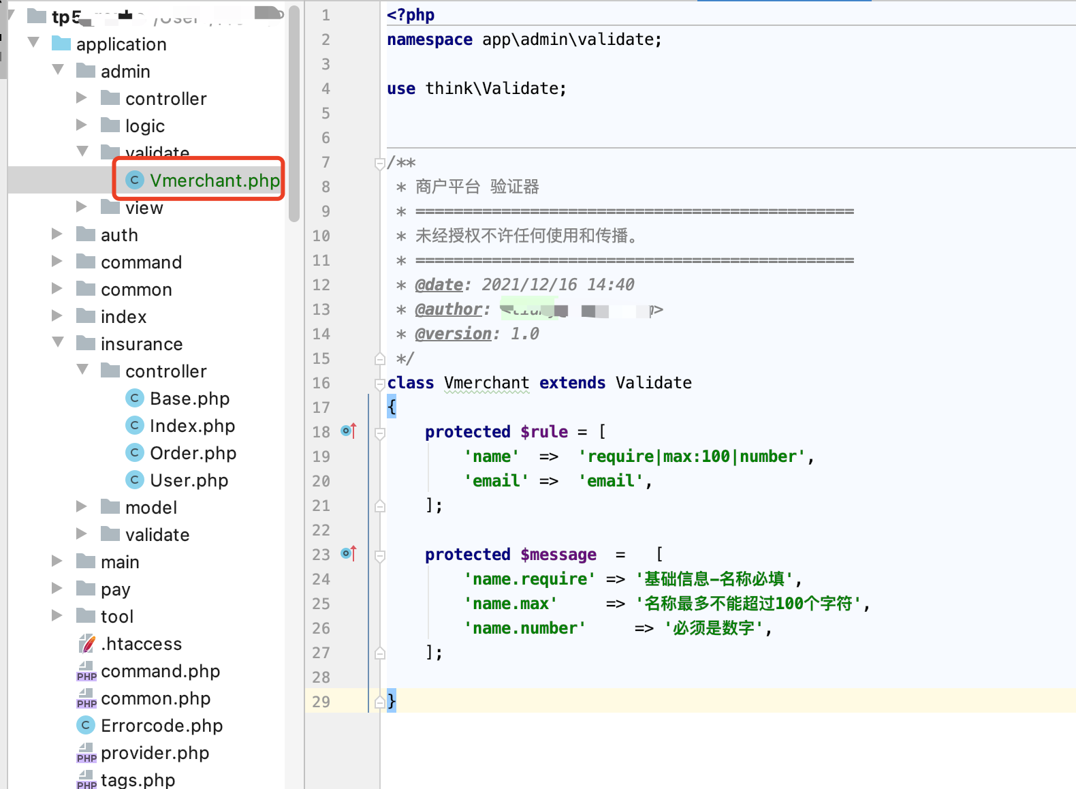Collapse the application folder
The image size is (1076, 789).
point(33,43)
